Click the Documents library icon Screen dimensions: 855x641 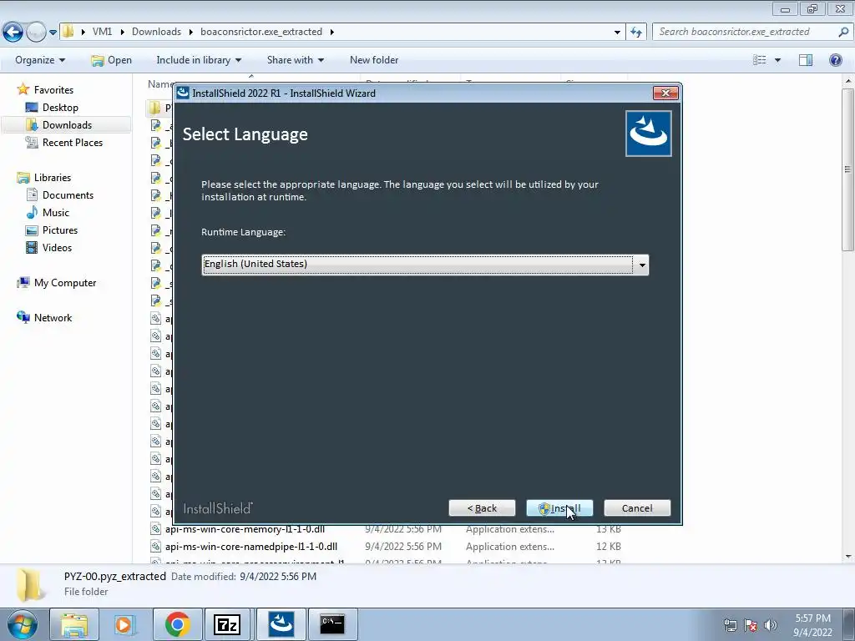click(x=32, y=195)
